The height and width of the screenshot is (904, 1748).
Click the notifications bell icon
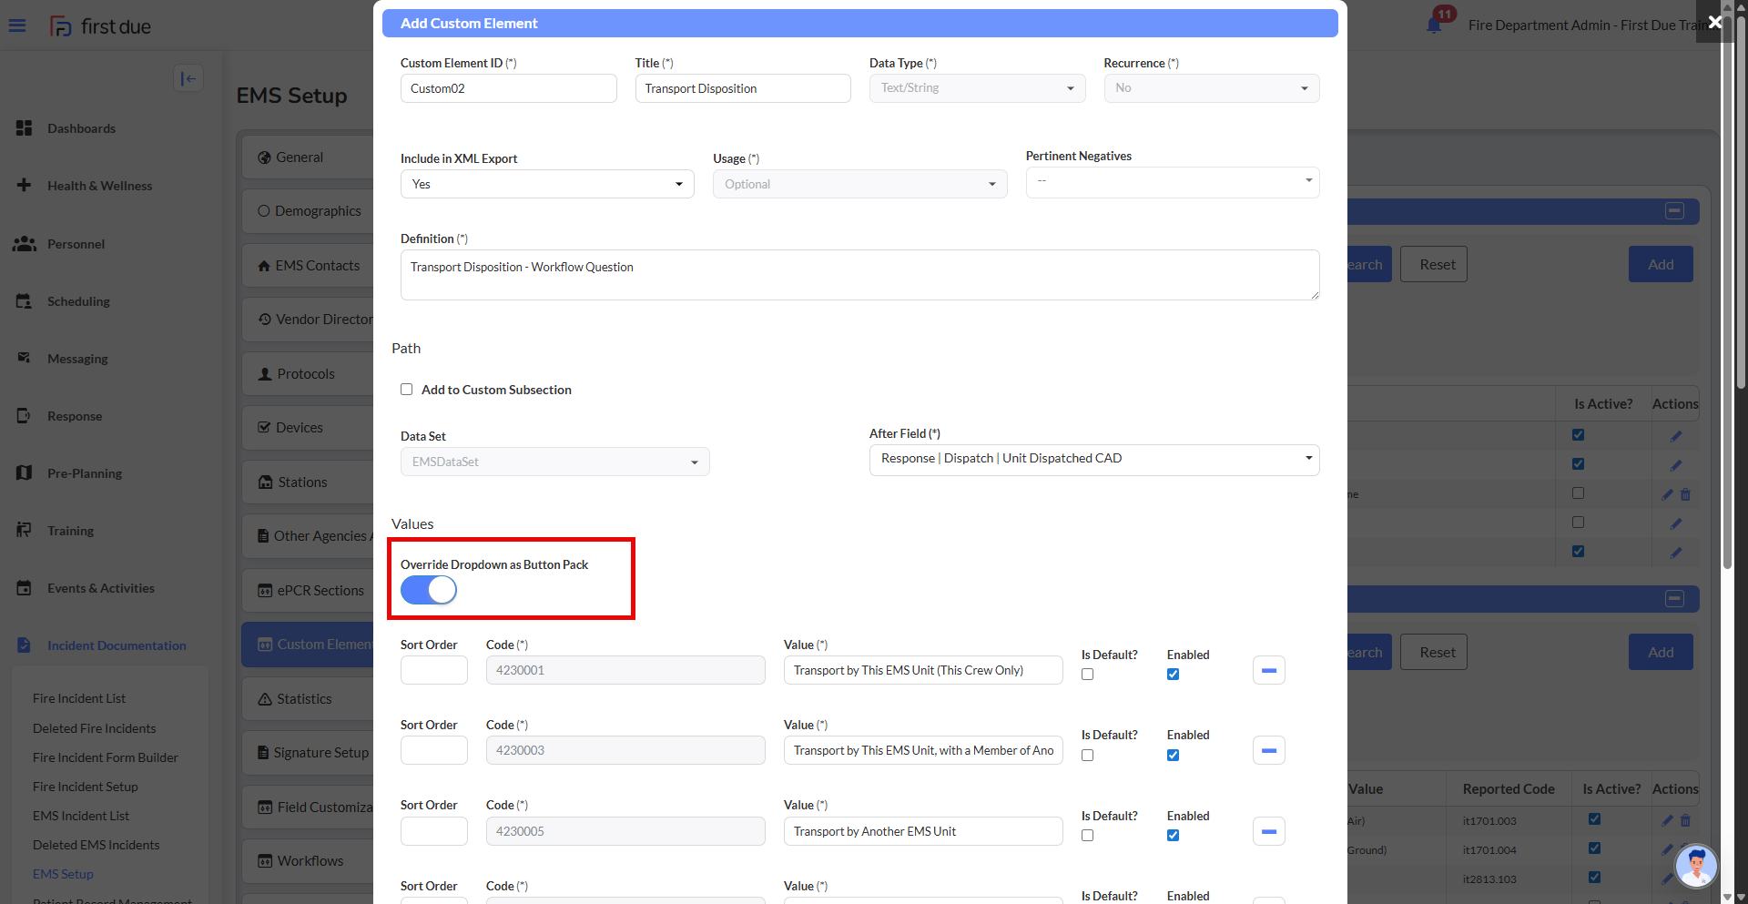click(1434, 25)
